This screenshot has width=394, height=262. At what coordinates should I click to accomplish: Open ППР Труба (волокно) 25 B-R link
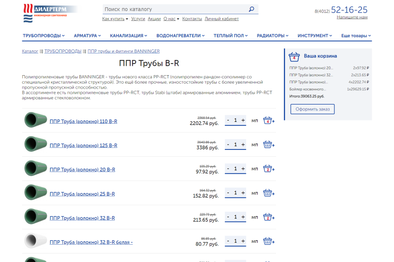[x=82, y=194]
